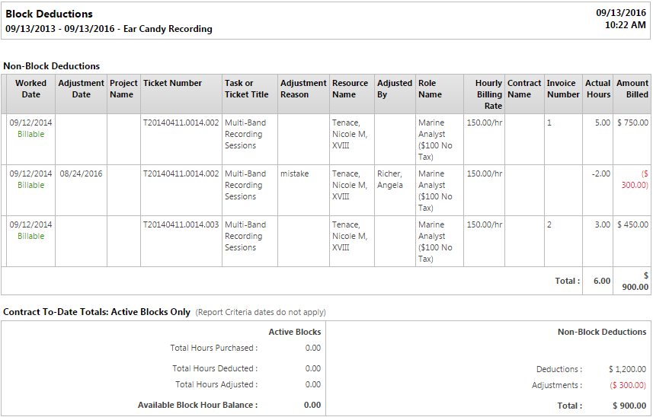Image resolution: width=653 pixels, height=417 pixels.
Task: Click the Hourly Billing Rate header
Action: pos(488,94)
